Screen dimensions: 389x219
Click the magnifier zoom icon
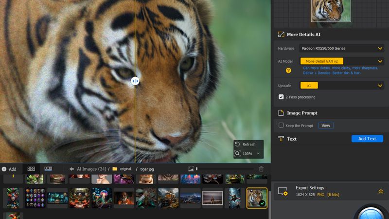click(x=237, y=153)
